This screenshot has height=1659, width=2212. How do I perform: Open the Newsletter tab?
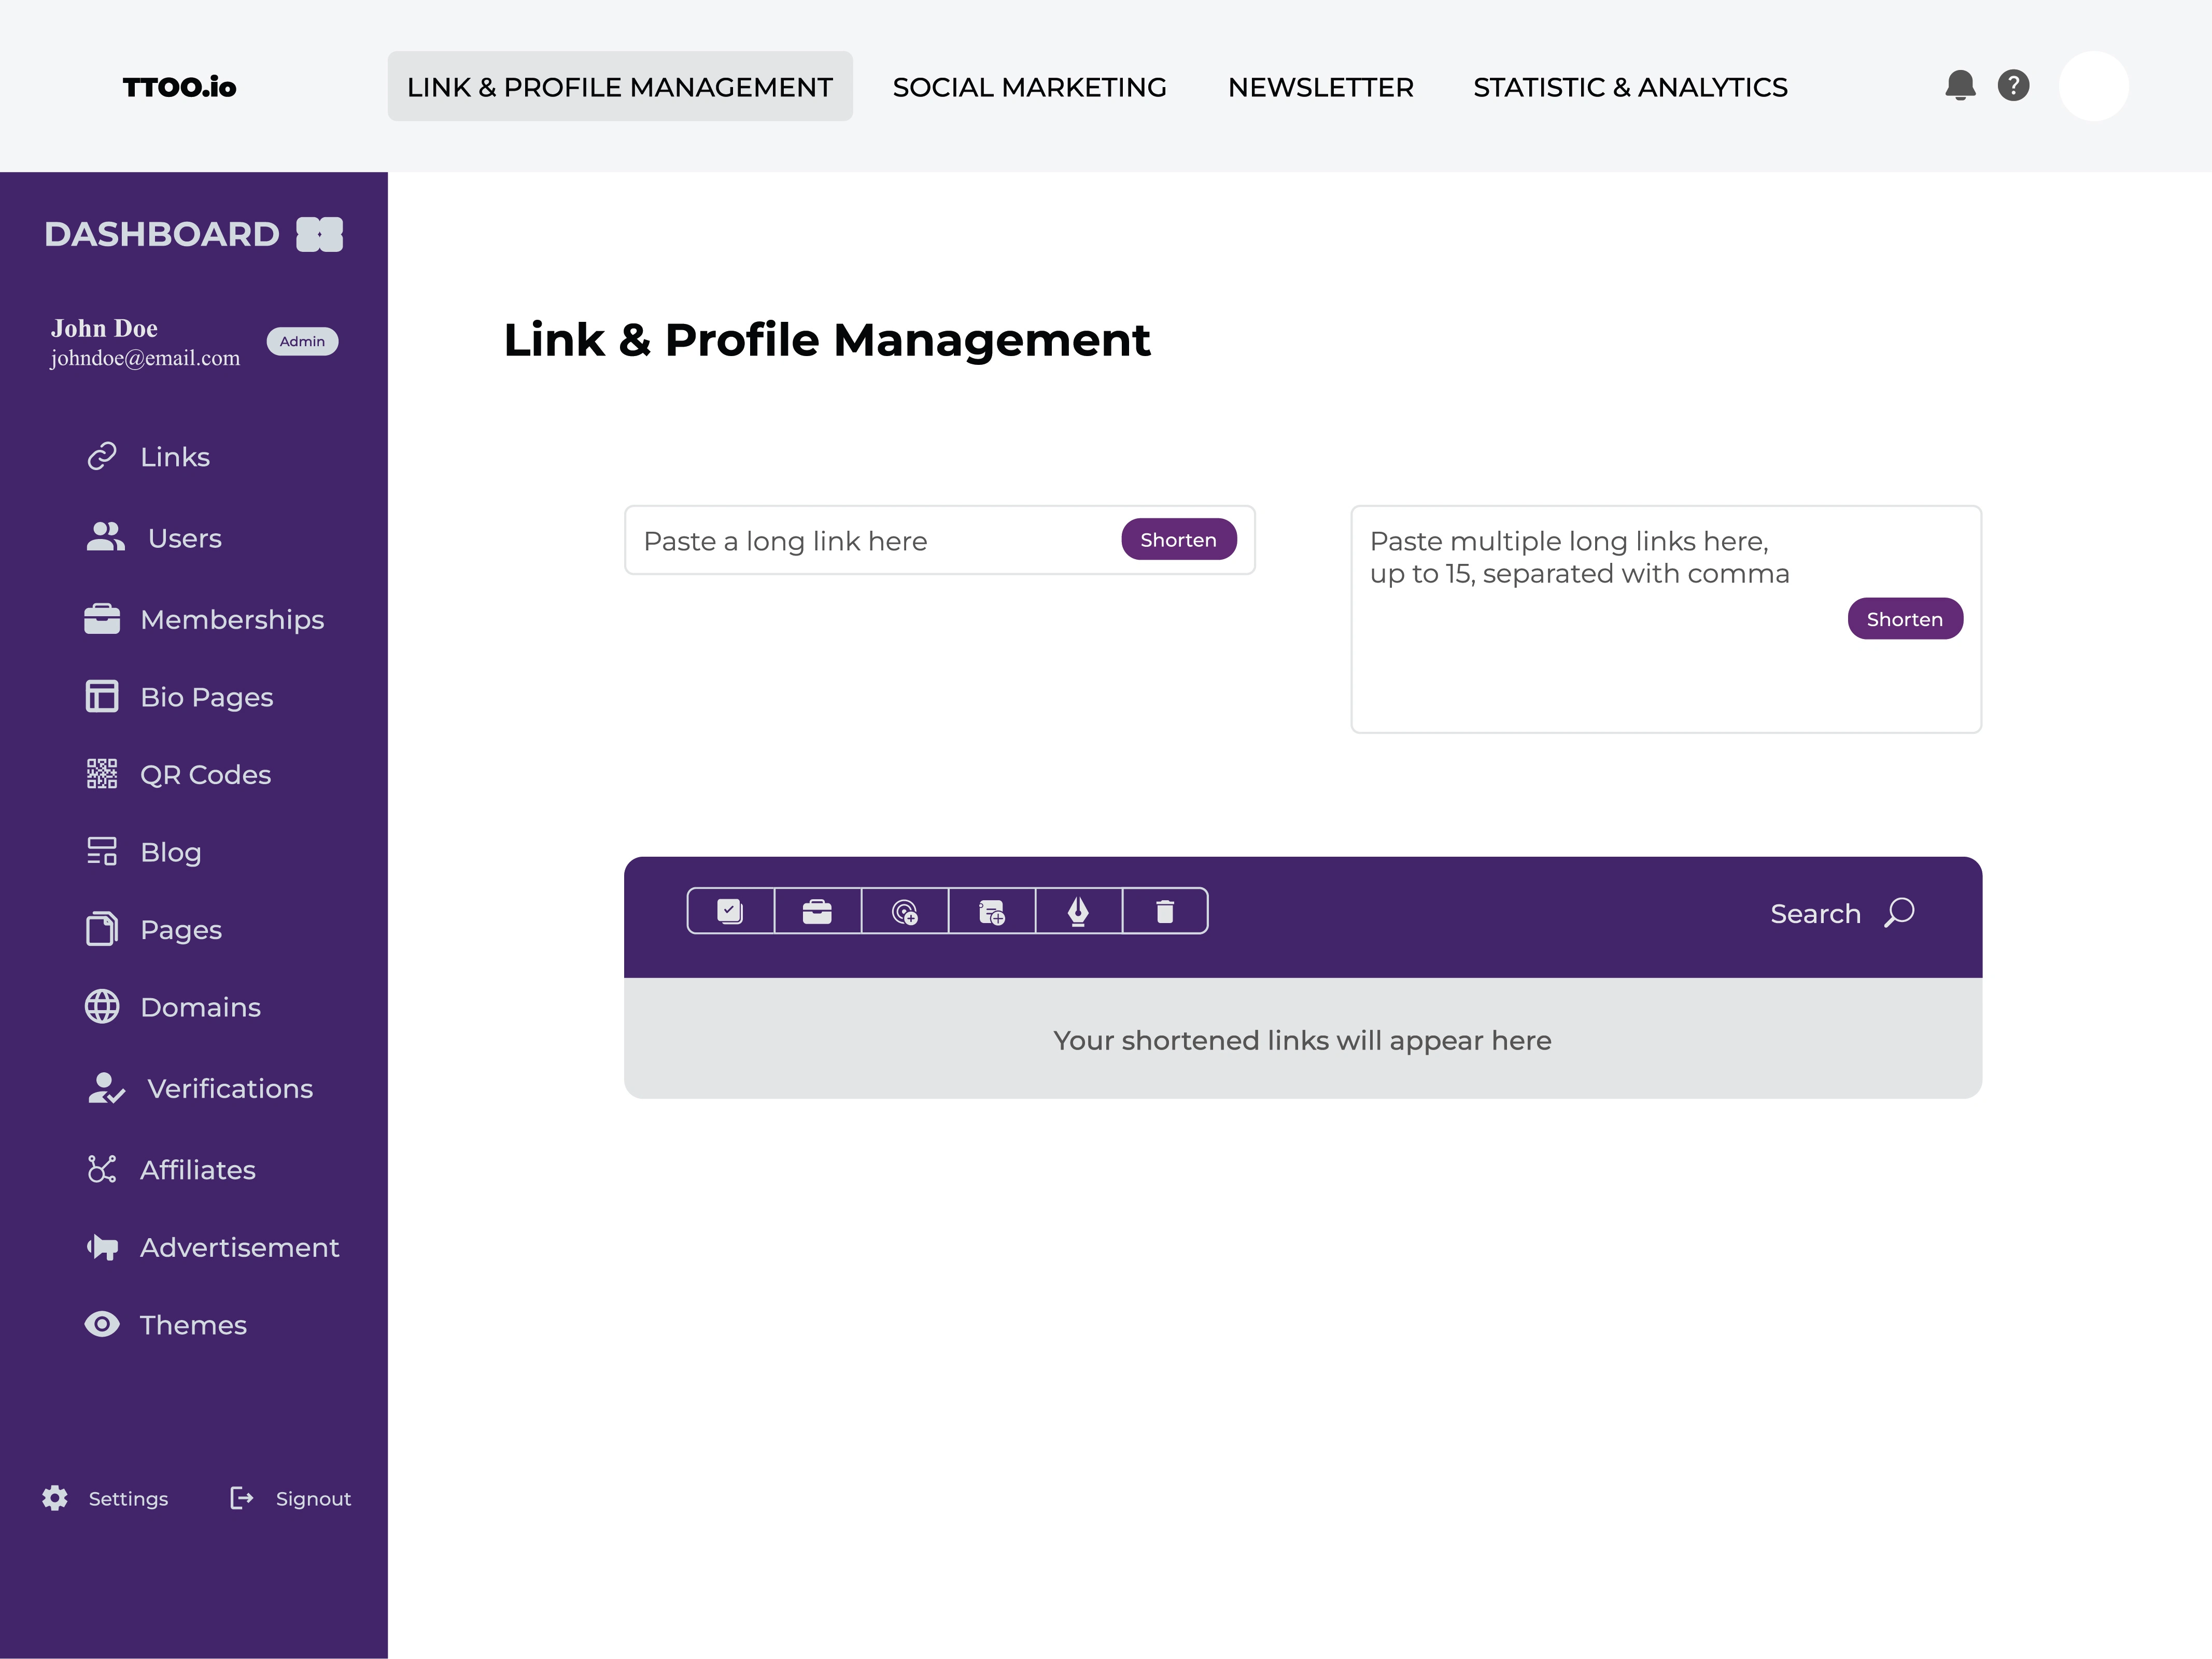pos(1320,87)
